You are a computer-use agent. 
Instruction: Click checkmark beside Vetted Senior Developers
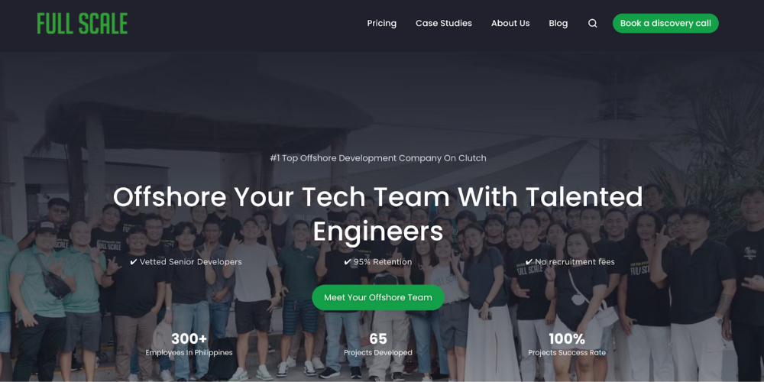(134, 262)
